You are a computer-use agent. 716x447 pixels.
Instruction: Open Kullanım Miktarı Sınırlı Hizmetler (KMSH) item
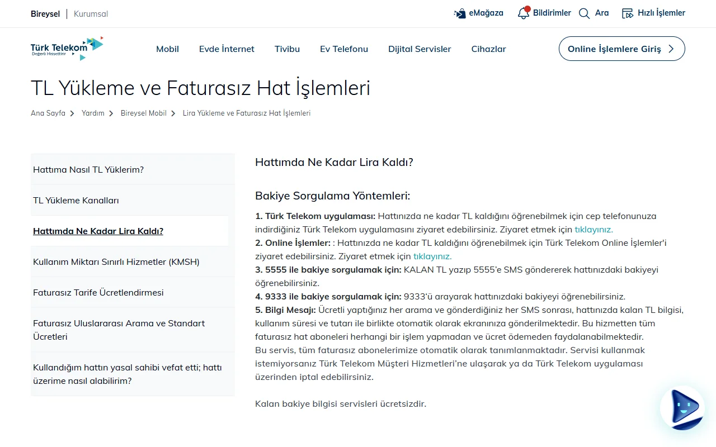[133, 261]
